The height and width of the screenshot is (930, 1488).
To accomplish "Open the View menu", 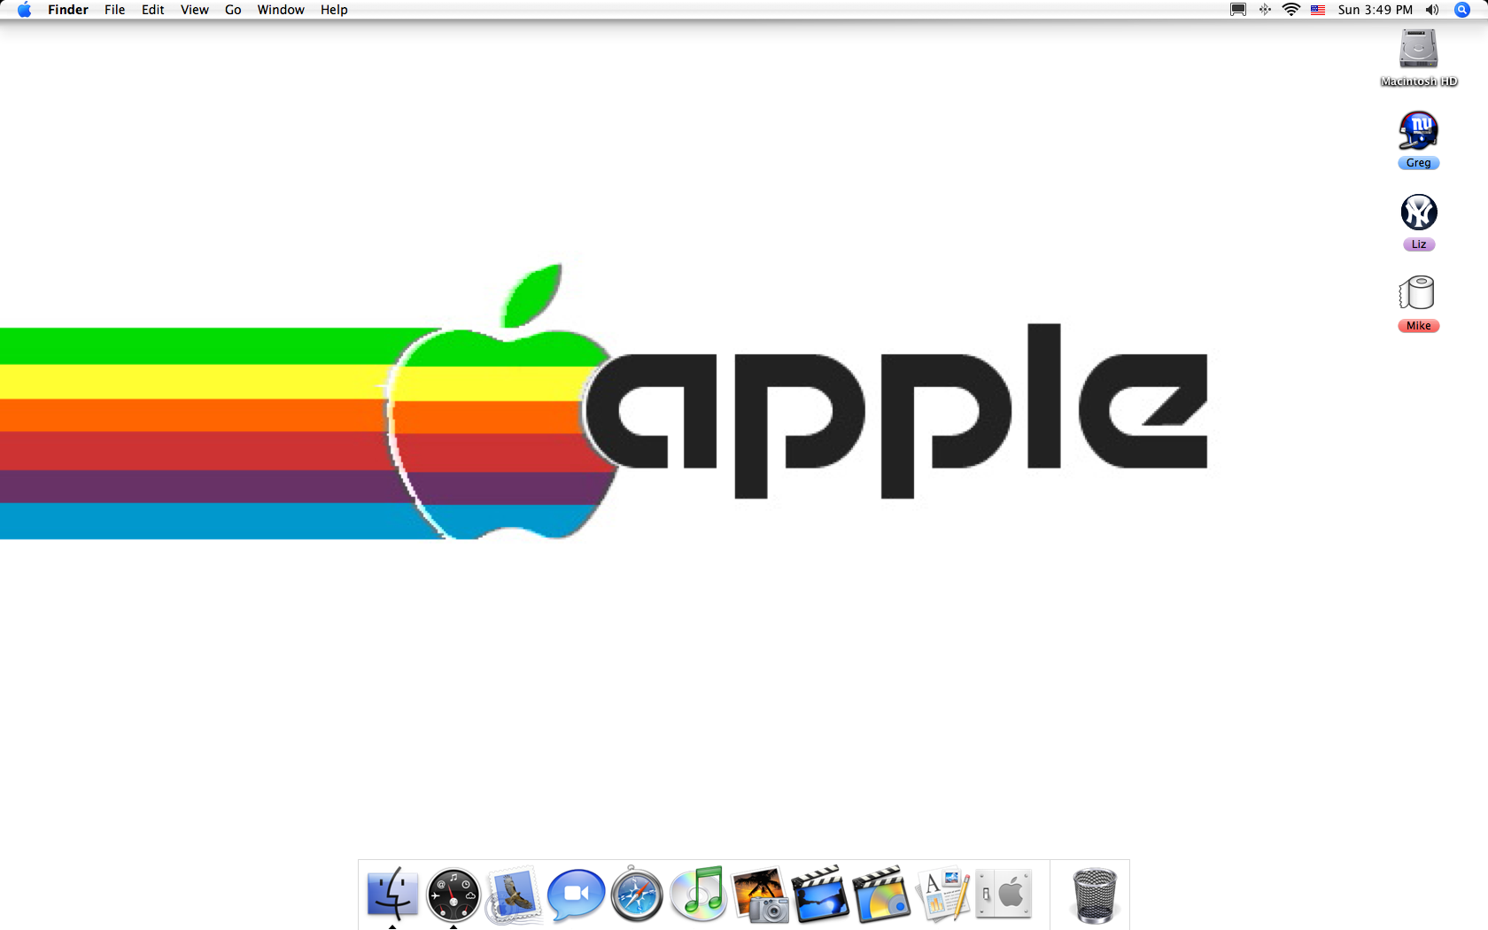I will click(194, 10).
